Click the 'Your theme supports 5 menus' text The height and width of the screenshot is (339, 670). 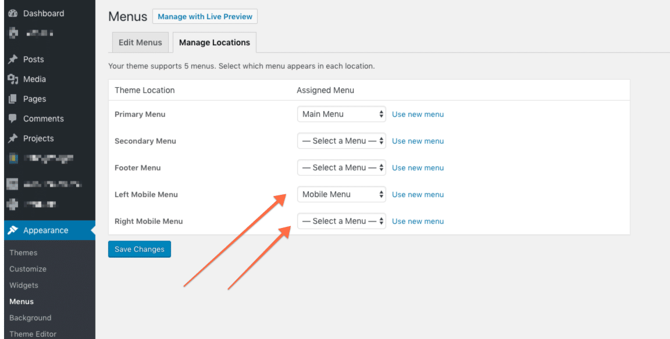pyautogui.click(x=241, y=67)
